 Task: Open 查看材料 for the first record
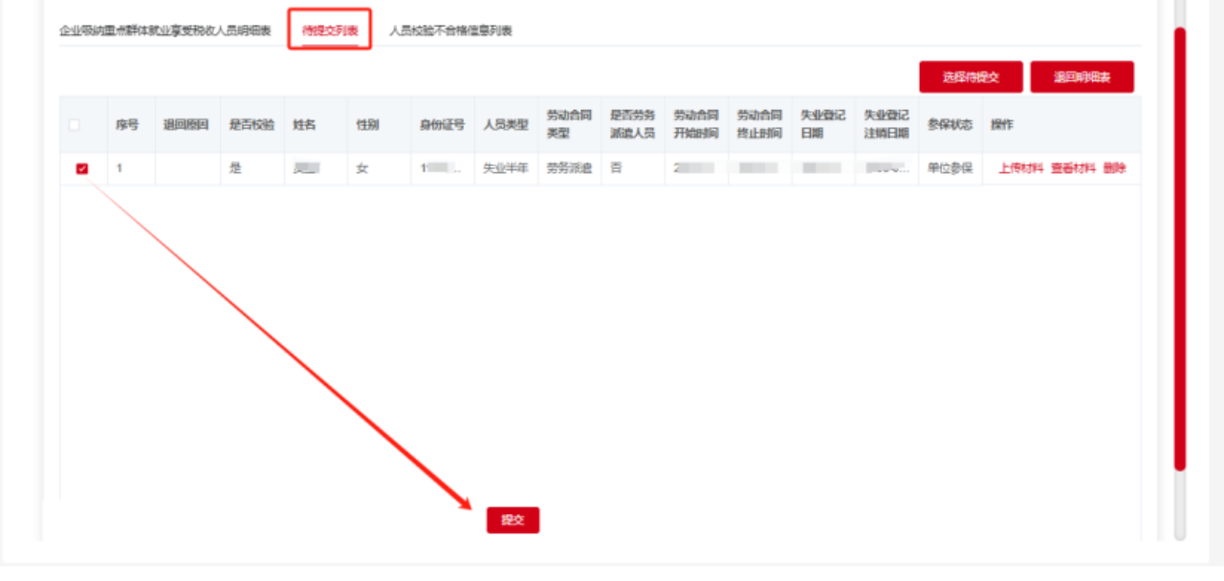click(x=1073, y=168)
